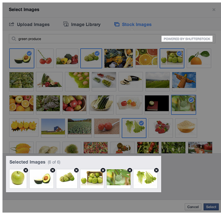Remove the lettuce image from selection
221x214 pixels.
coord(156,170)
